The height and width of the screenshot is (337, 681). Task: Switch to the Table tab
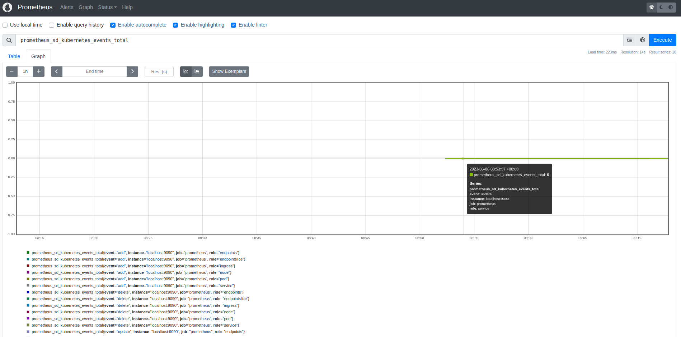point(14,56)
